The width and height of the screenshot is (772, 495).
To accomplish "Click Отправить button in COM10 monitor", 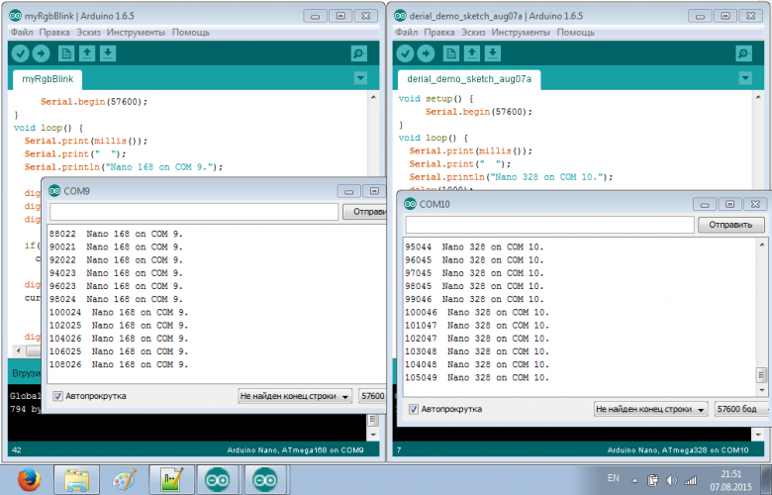I will pos(730,225).
